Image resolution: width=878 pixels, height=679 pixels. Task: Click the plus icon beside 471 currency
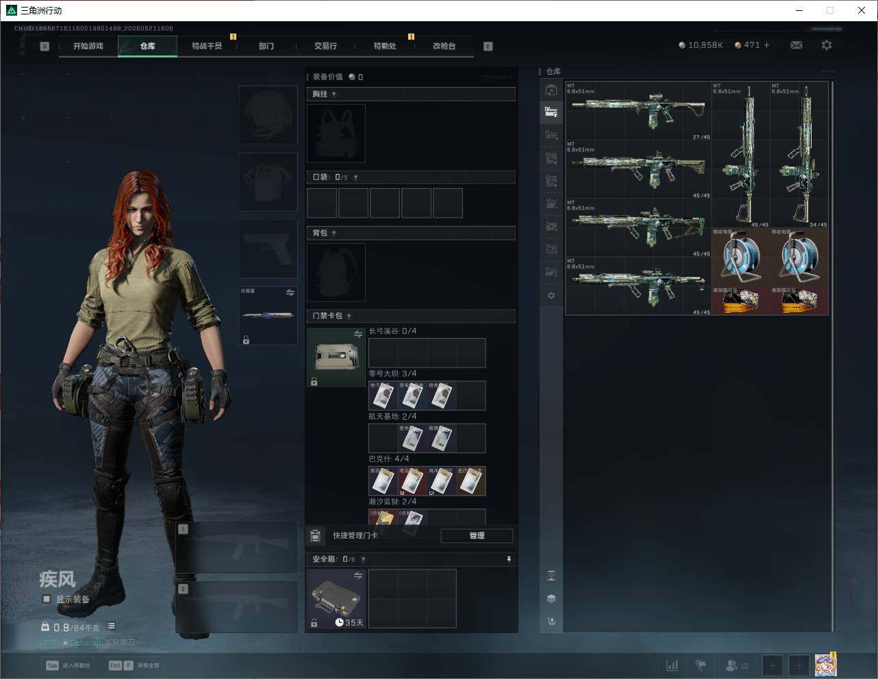click(x=766, y=45)
